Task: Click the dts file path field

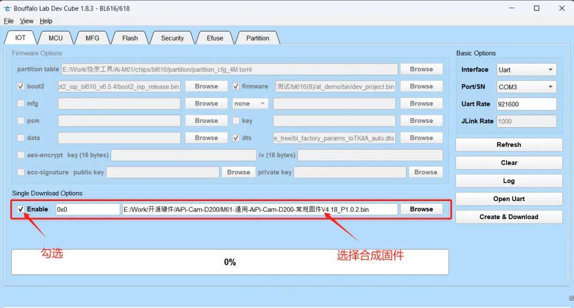Action: pyautogui.click(x=335, y=138)
